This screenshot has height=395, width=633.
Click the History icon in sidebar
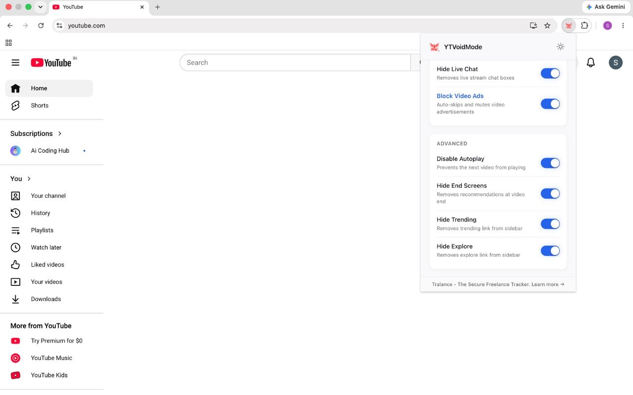[x=15, y=213]
